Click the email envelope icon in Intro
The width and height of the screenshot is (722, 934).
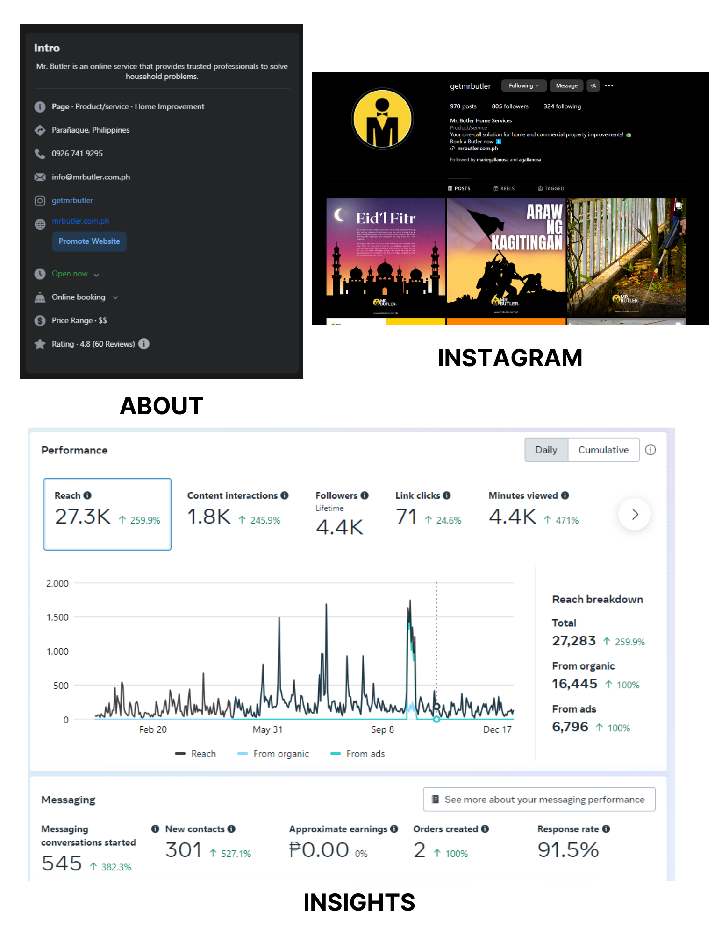pos(40,177)
